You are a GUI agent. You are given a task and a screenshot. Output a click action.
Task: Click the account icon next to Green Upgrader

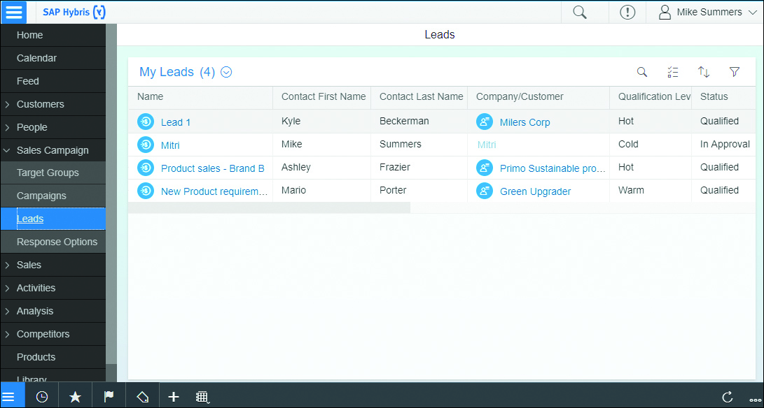(x=485, y=191)
